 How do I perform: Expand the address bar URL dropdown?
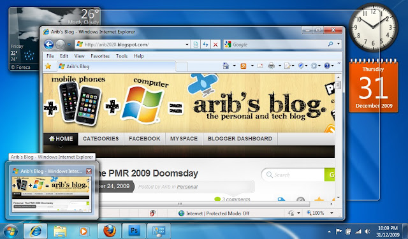(187, 45)
